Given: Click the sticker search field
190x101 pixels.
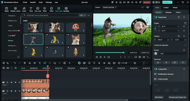Looking at the screenshot, I should point(50,15).
